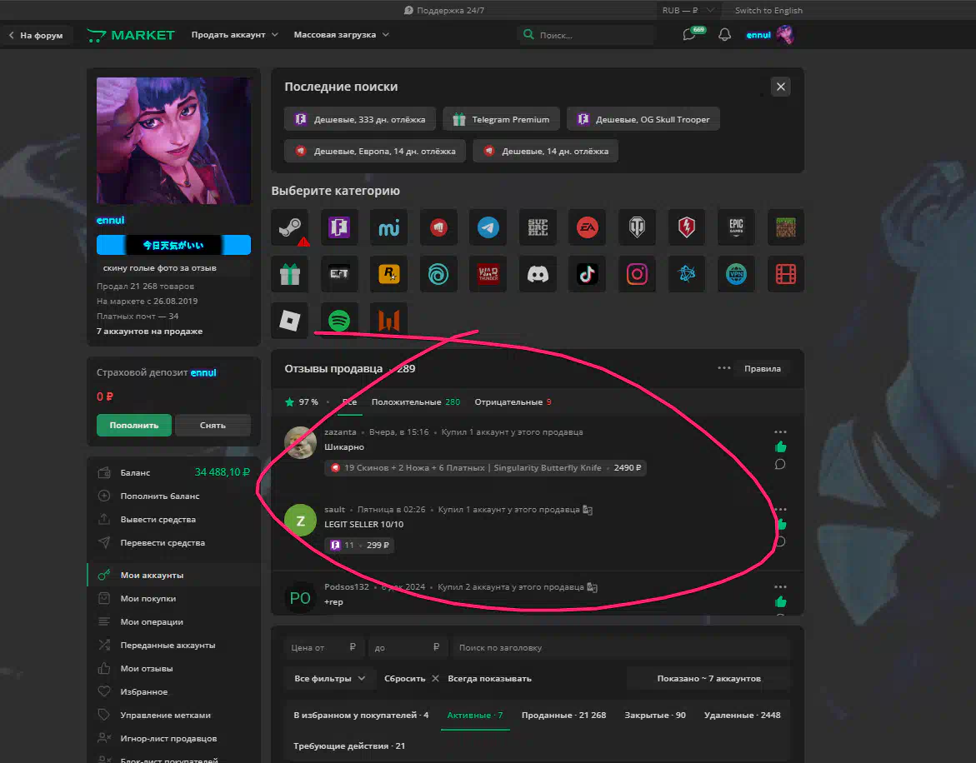
Task: Open the World of Tanks category
Action: (637, 227)
